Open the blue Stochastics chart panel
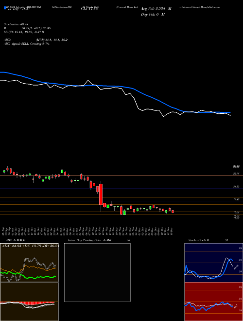Image resolution: width=243 pixels, height=321 pixels. point(213,263)
